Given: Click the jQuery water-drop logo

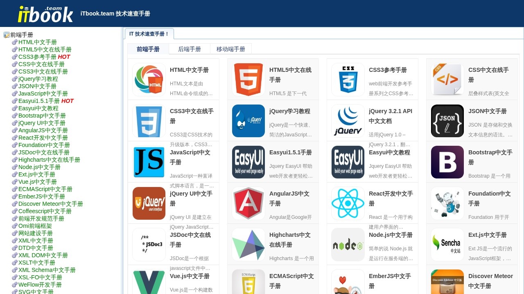Looking at the screenshot, I should (x=248, y=120).
